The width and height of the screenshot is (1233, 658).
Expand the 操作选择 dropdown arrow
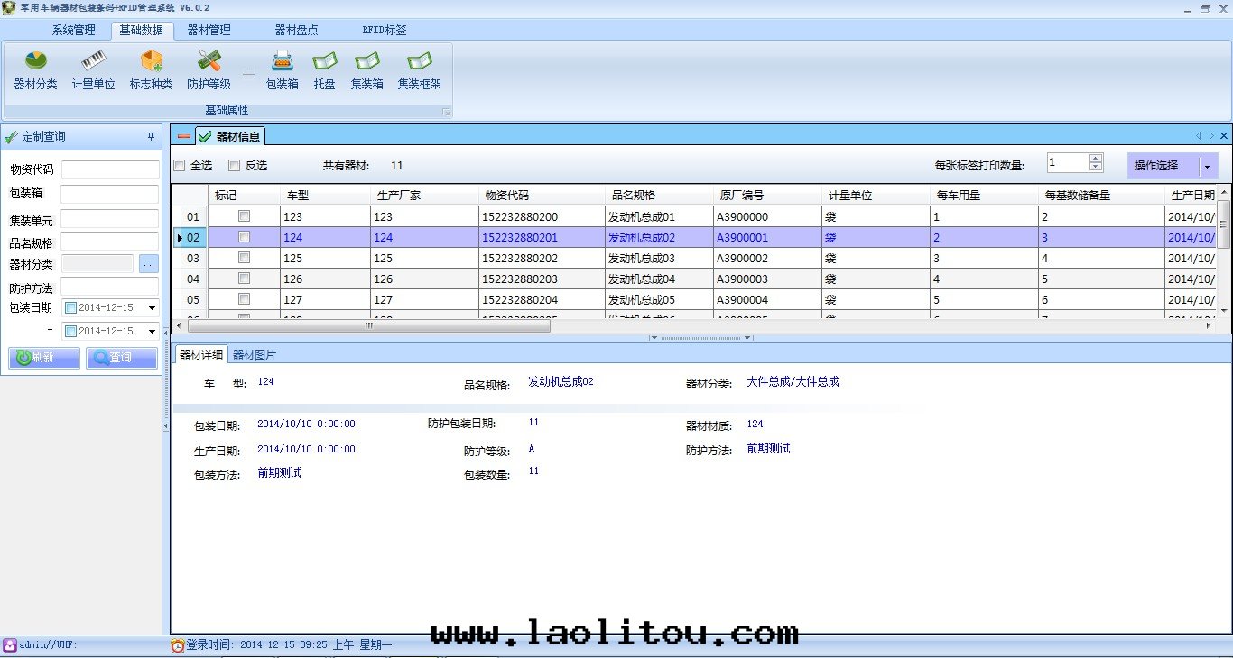[1207, 167]
